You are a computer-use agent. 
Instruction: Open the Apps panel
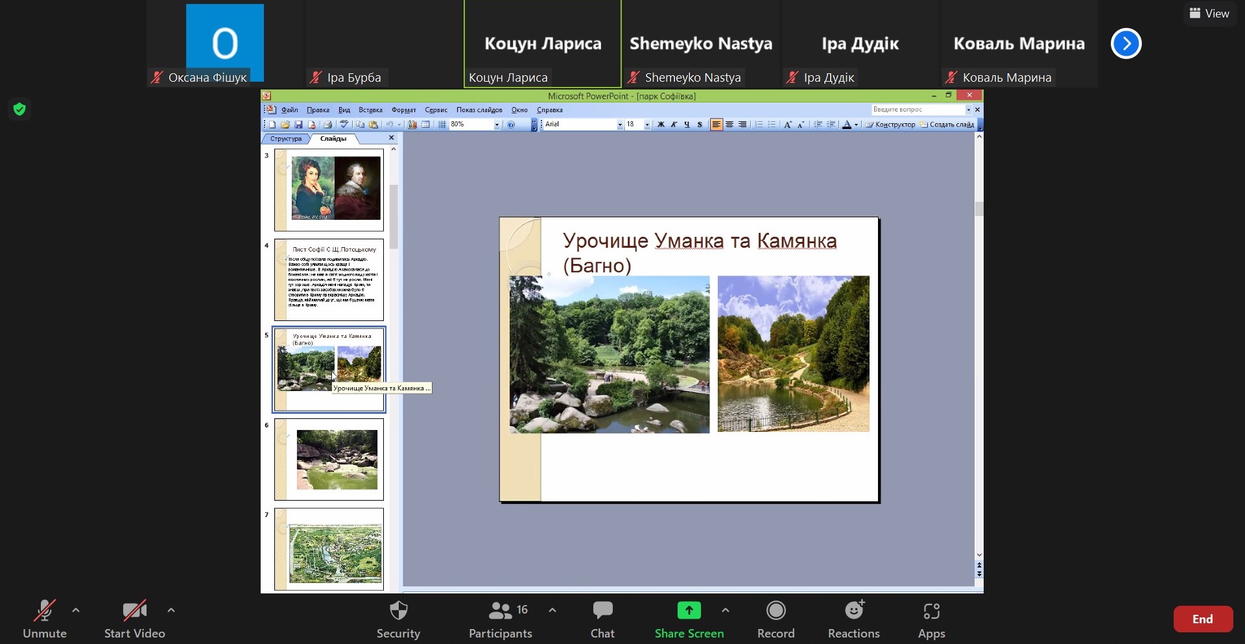coord(931,611)
